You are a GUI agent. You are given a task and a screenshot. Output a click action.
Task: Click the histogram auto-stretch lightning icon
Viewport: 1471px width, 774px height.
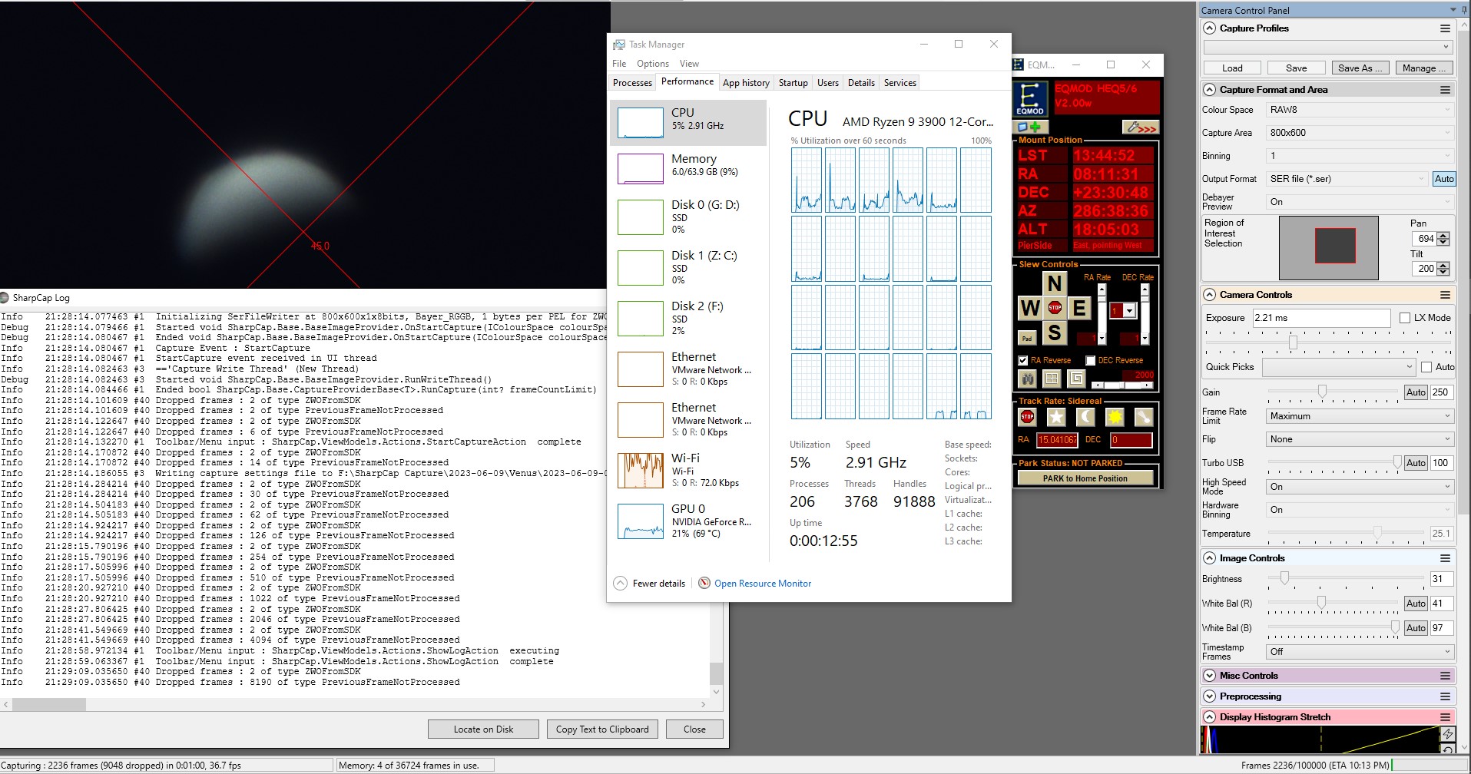(x=1447, y=734)
